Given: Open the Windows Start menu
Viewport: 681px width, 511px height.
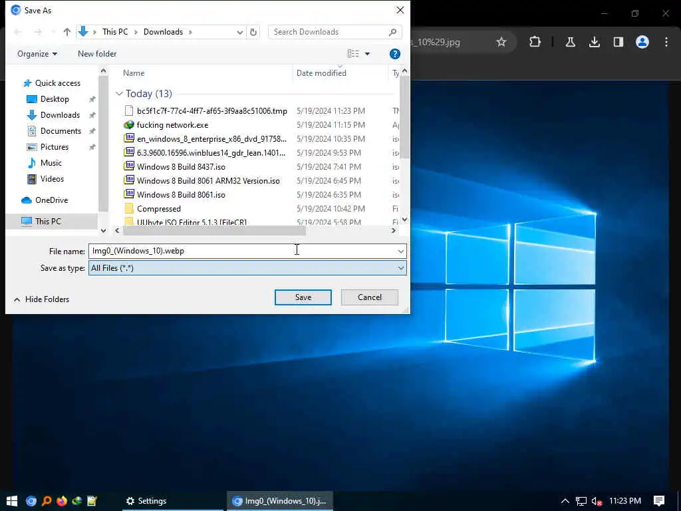Looking at the screenshot, I should [12, 501].
